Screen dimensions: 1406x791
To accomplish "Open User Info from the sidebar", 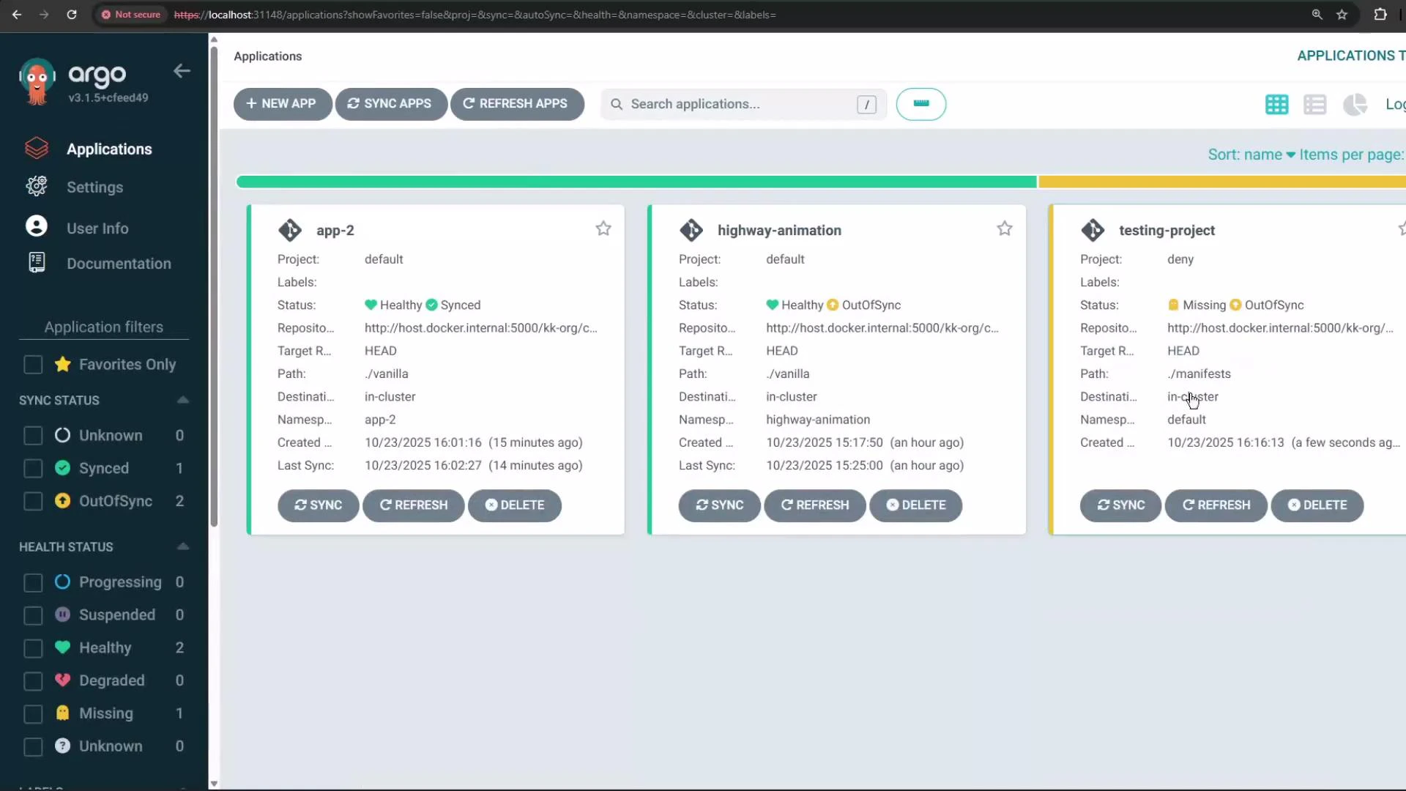I will tap(97, 228).
